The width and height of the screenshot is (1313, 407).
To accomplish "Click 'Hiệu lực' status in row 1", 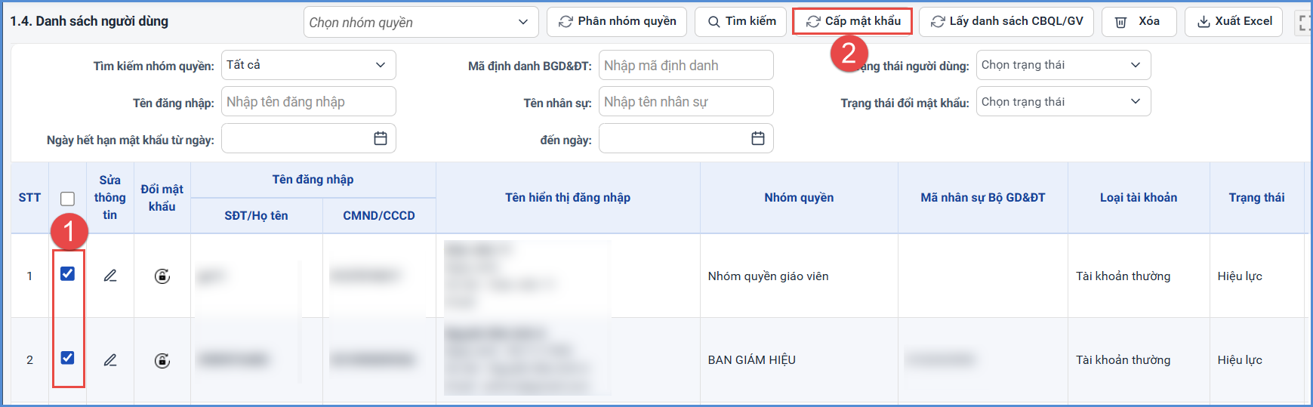I will click(1240, 276).
